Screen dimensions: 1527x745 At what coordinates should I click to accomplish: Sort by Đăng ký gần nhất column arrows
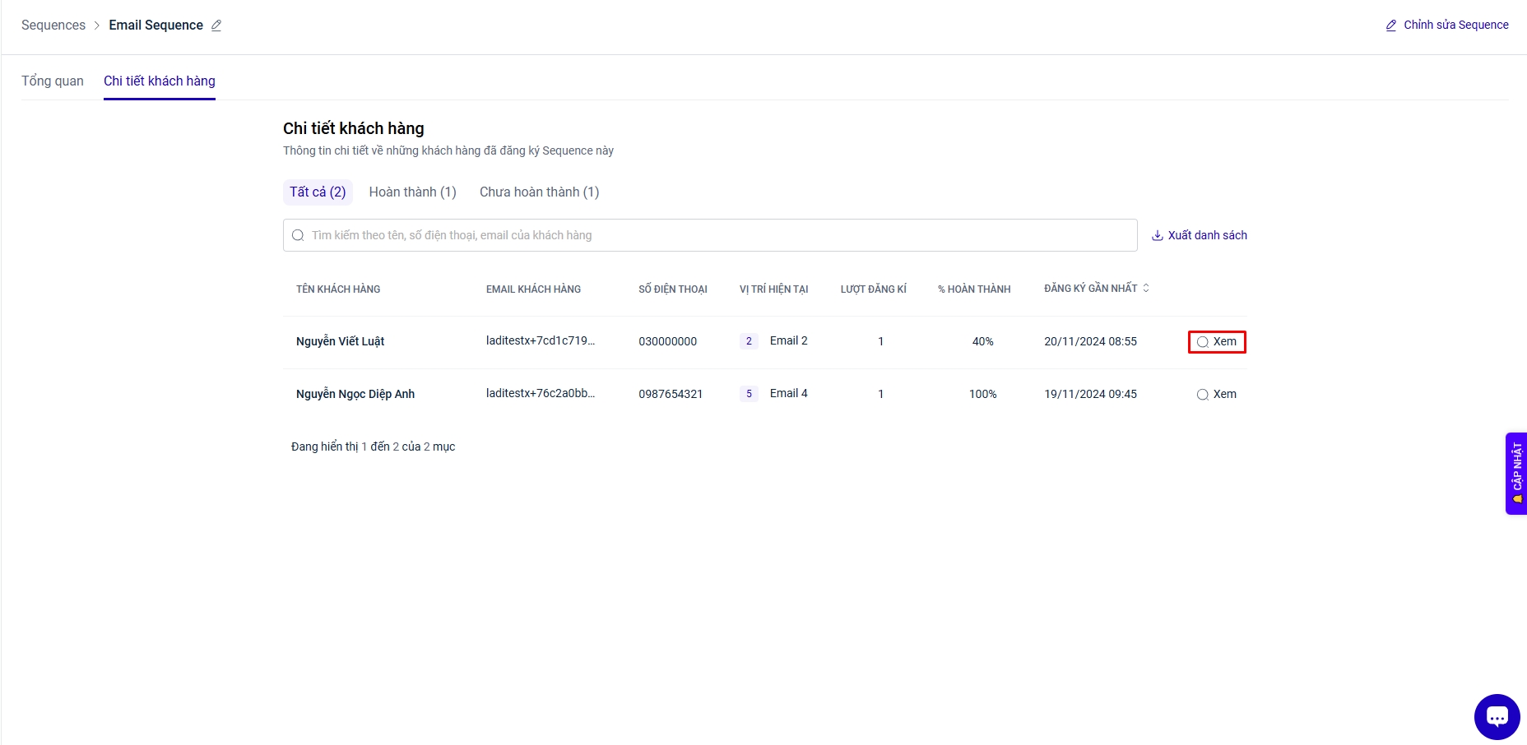1146,288
